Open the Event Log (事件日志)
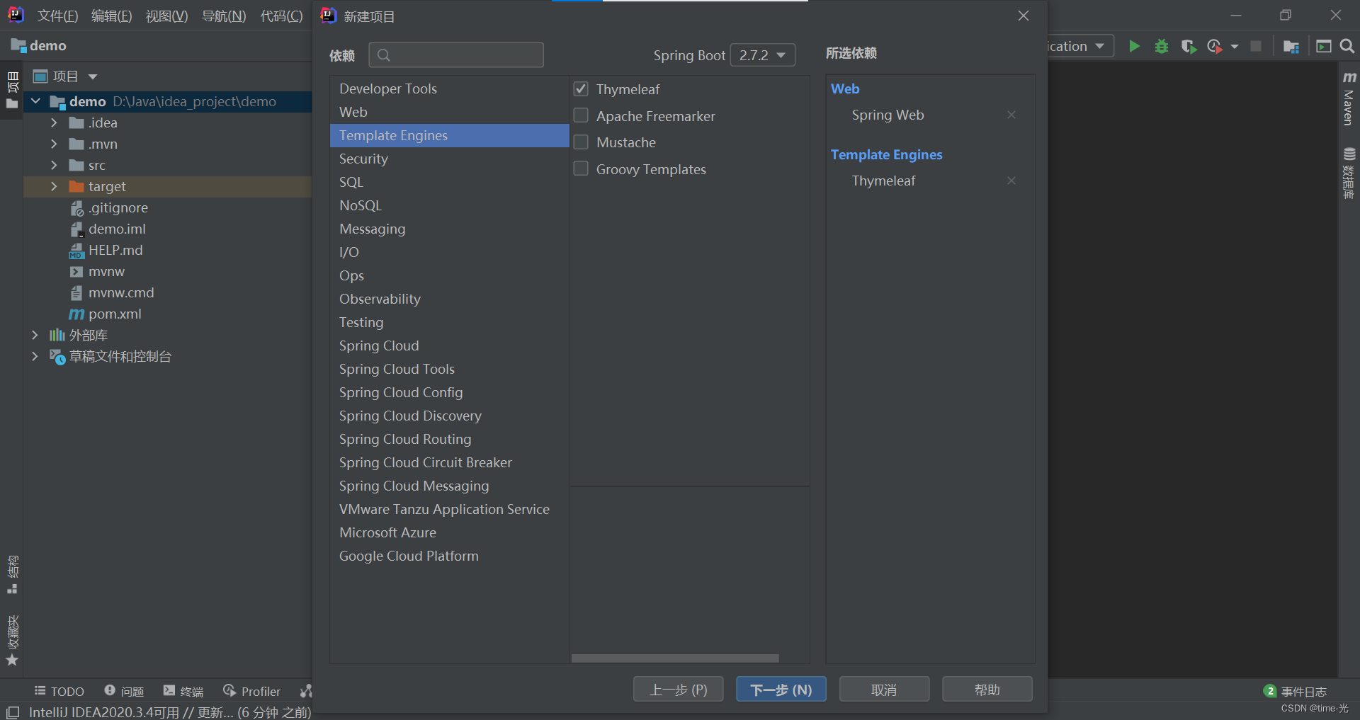The width and height of the screenshot is (1360, 720). tap(1296, 691)
